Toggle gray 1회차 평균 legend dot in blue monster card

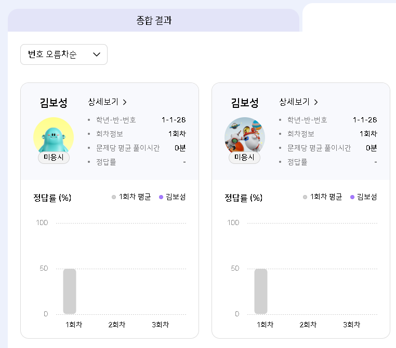pos(114,197)
